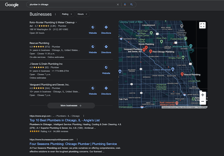Open fourseasonsplumbingsewer.com result three-dot menu
The image size is (224, 156).
tap(77, 140)
